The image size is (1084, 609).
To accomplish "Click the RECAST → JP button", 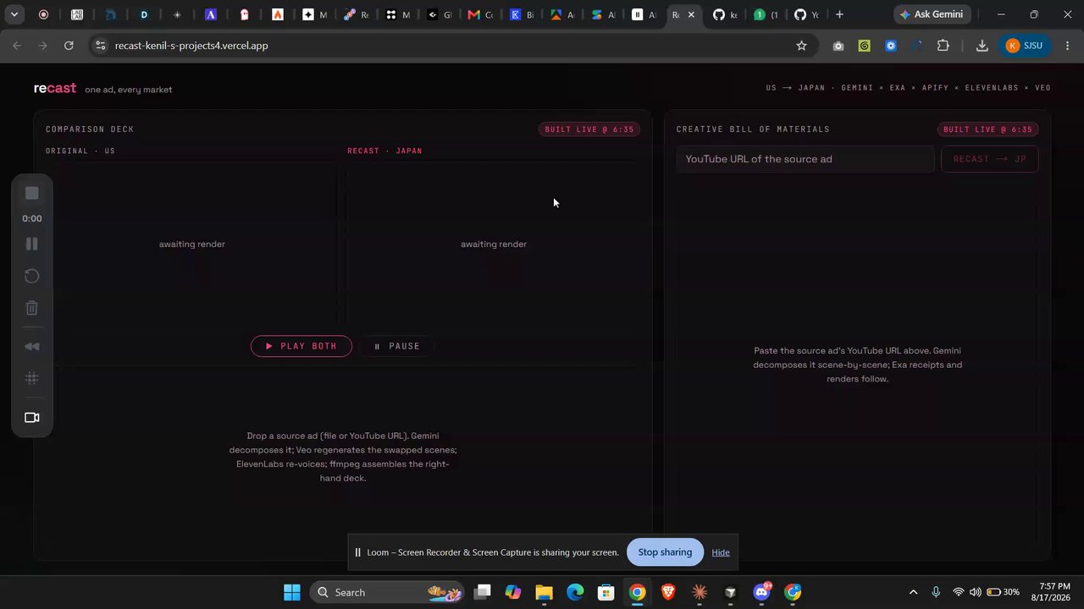I will tap(990, 159).
